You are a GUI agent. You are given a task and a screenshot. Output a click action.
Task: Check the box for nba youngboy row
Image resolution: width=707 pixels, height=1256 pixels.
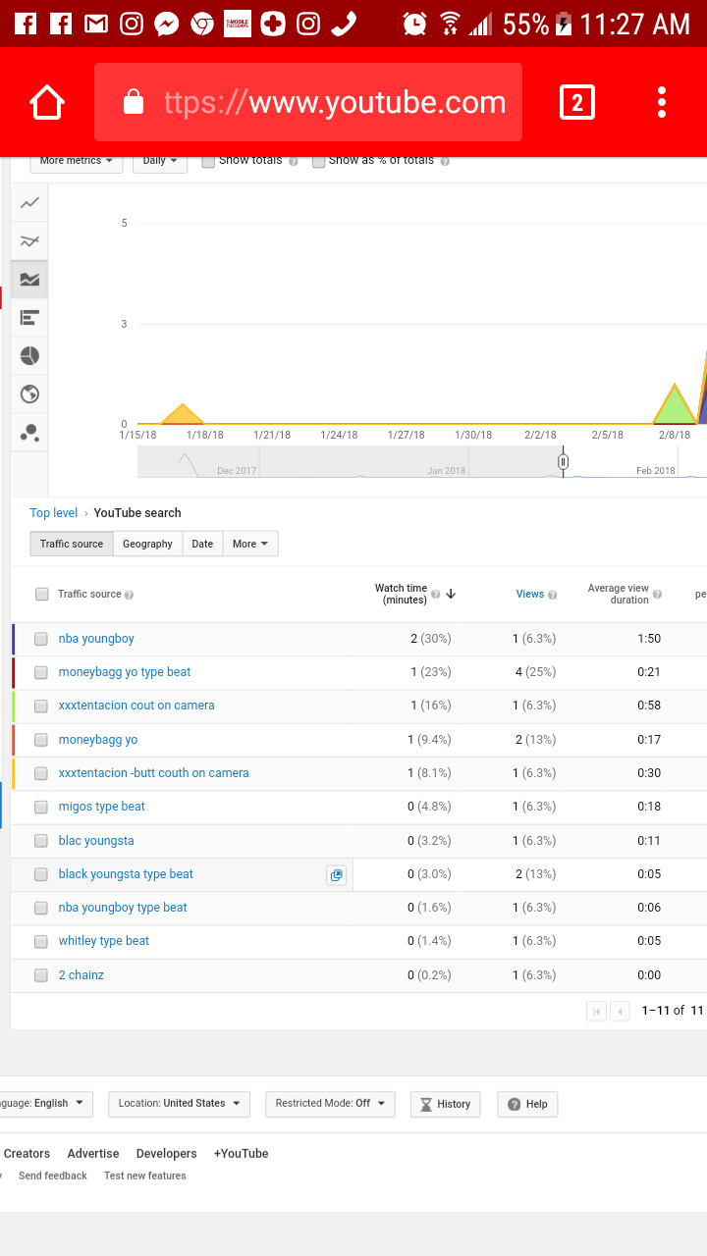tap(41, 639)
